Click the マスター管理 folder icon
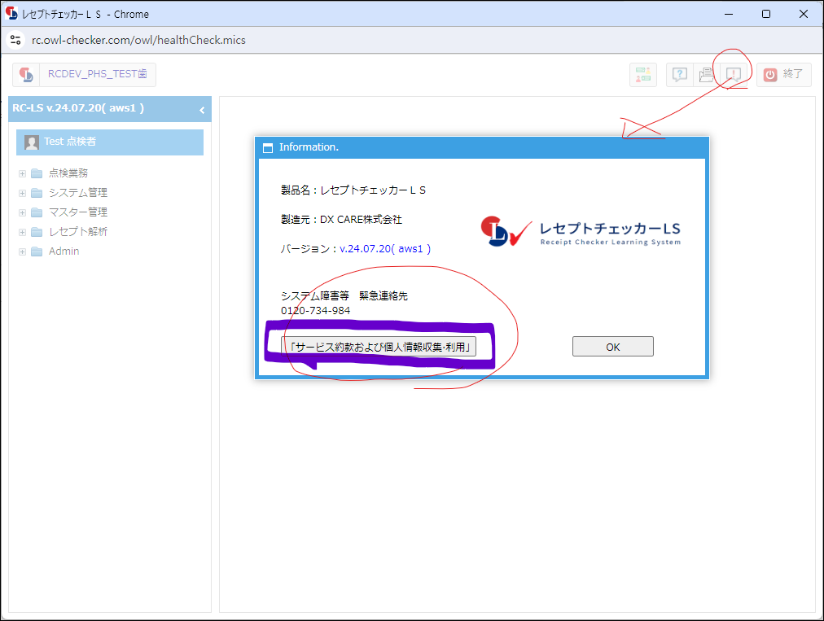The width and height of the screenshot is (824, 621). [x=37, y=212]
